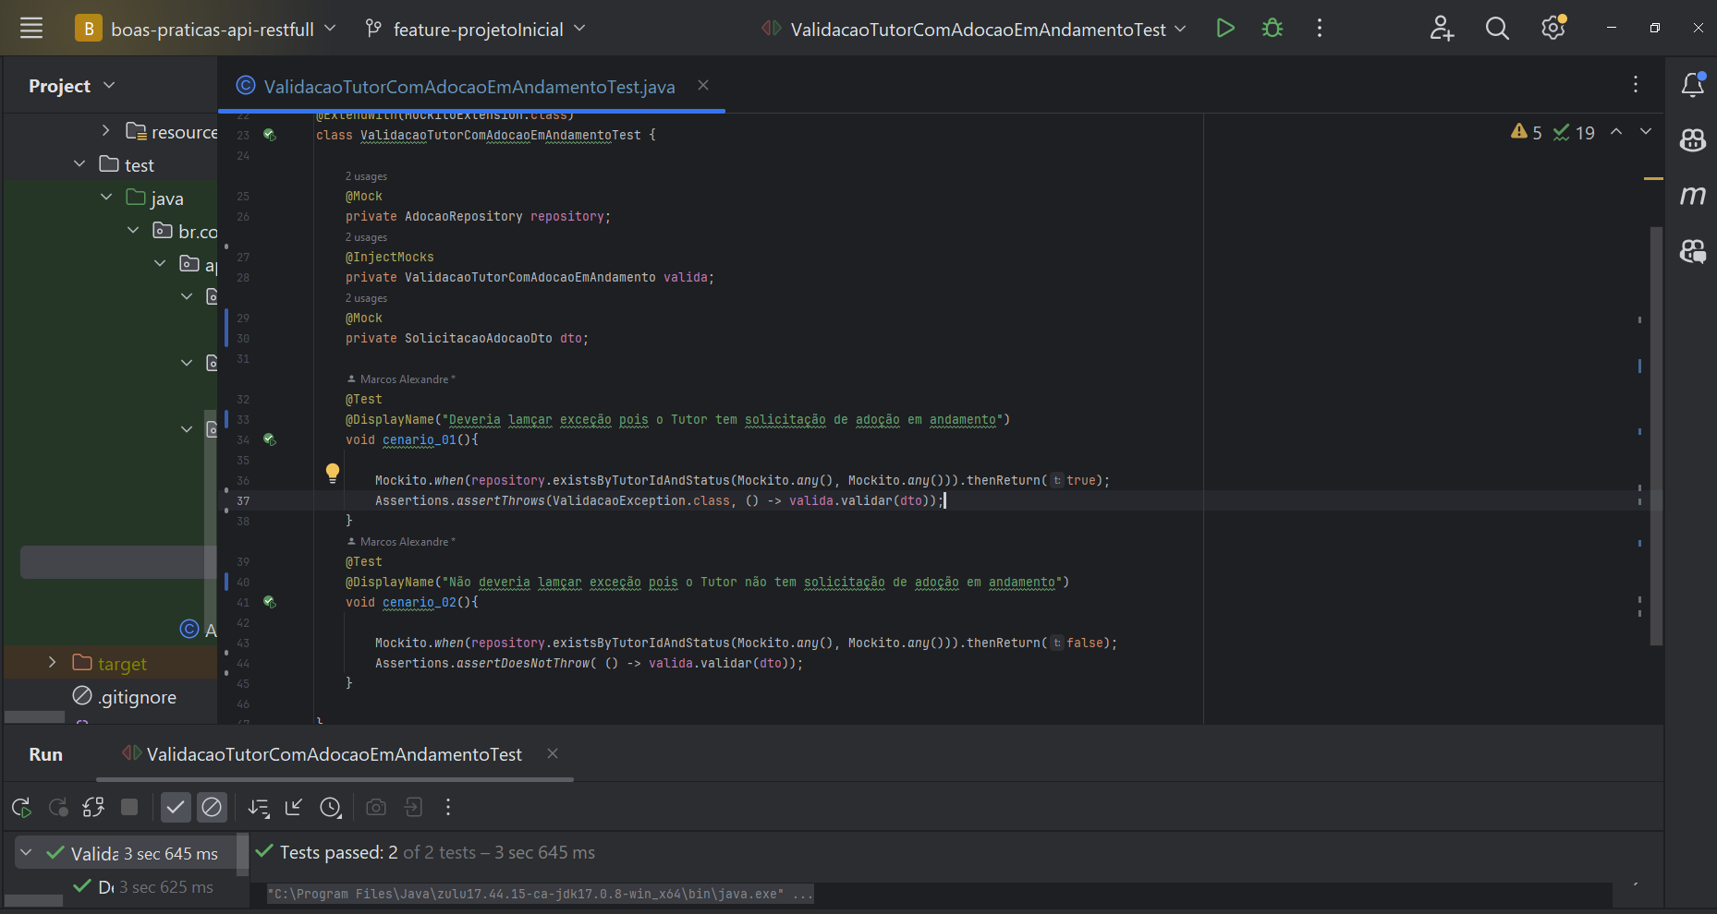The width and height of the screenshot is (1717, 914).
Task: Close the ValidacaoTutorComAdocaoEmAndamentoTest.java editor tab
Action: 703,85
